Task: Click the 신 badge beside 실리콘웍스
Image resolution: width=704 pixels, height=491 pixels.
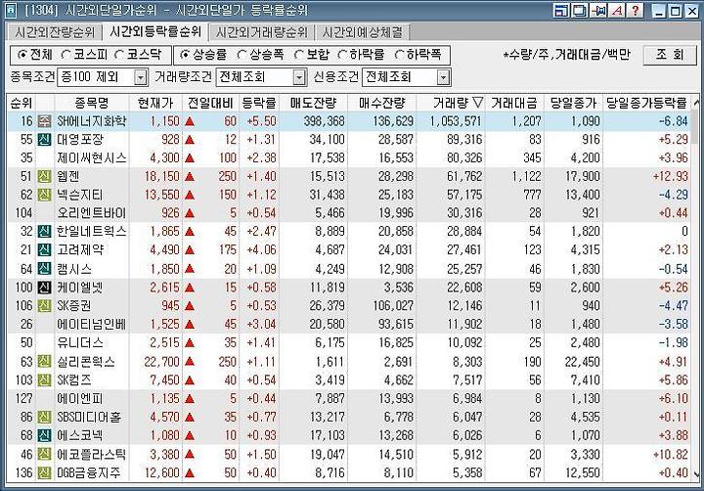Action: point(44,361)
